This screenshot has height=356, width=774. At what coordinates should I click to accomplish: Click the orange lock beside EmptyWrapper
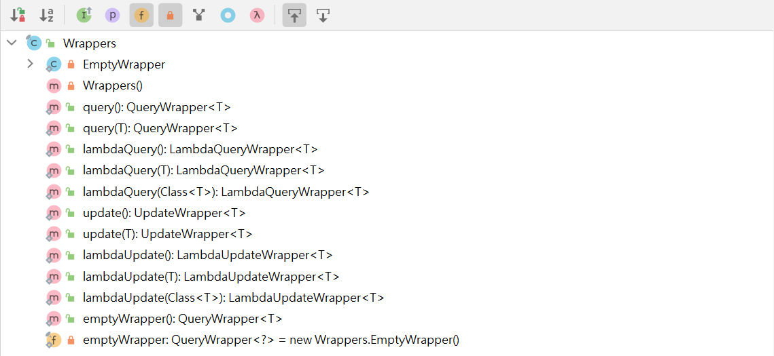[71, 64]
